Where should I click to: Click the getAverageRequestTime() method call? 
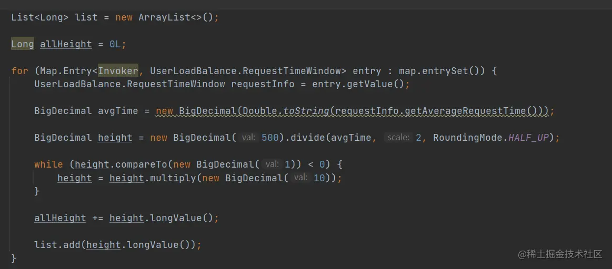click(471, 111)
